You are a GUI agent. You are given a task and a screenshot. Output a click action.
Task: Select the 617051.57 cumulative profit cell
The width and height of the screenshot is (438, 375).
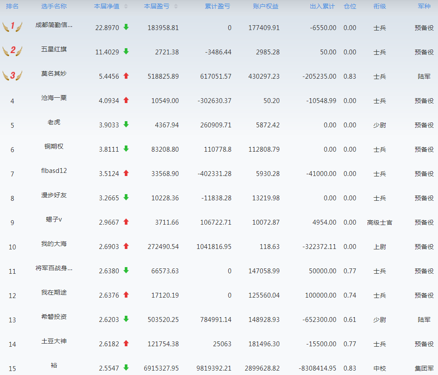215,77
